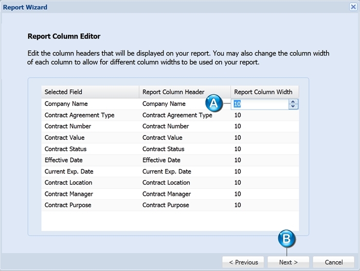Click the Report Column Header heading

point(185,92)
